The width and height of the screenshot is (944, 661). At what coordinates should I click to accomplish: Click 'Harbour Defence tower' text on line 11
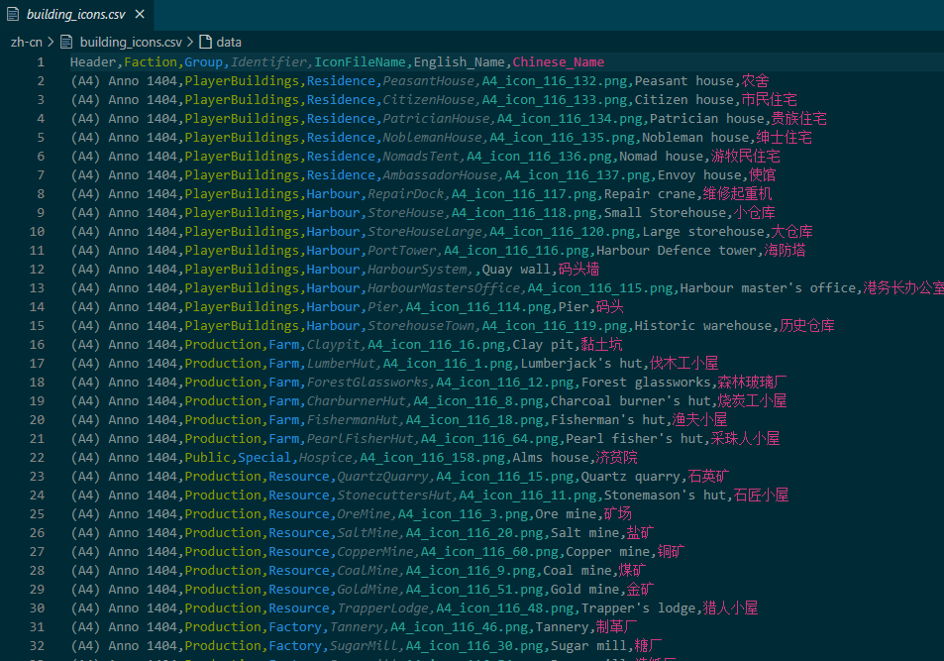[677, 251]
